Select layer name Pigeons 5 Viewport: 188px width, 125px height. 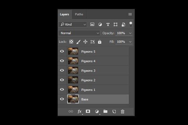88,52
